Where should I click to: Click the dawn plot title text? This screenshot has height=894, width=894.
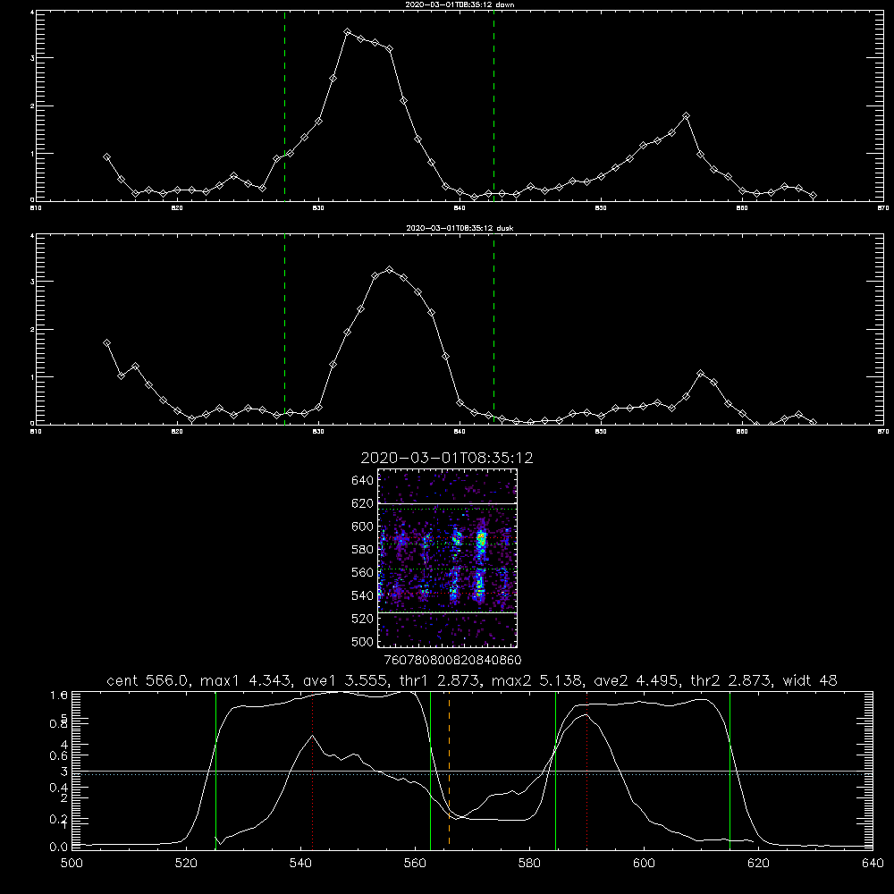[x=460, y=4]
